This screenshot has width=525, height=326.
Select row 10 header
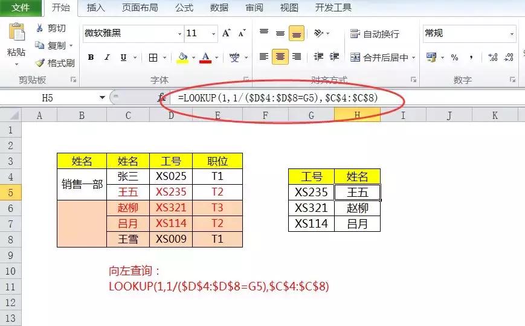10,271
